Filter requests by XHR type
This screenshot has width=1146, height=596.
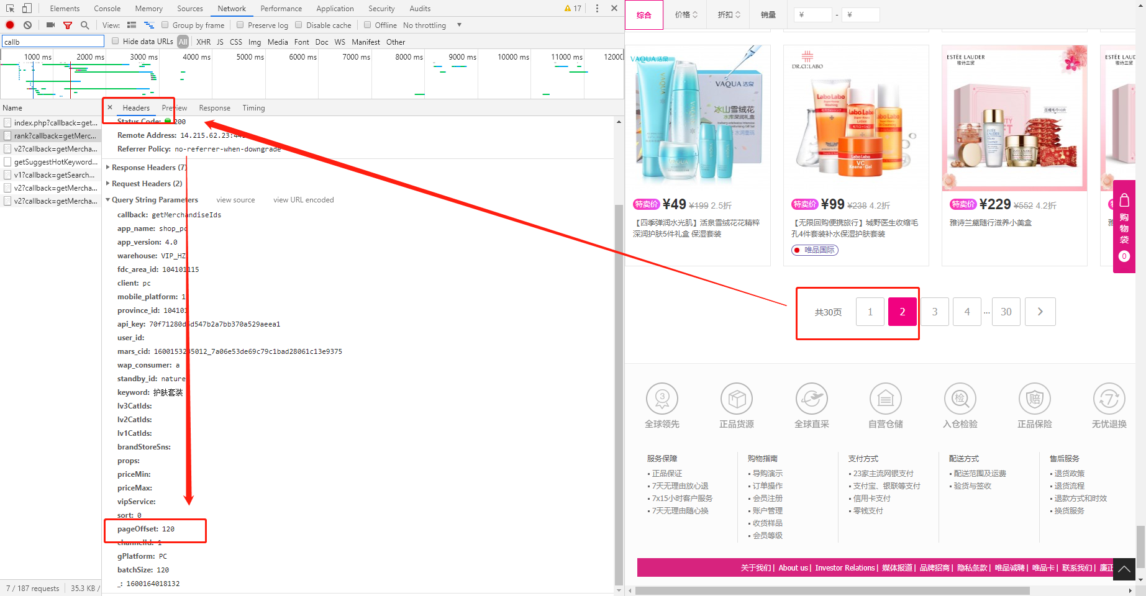click(x=203, y=42)
